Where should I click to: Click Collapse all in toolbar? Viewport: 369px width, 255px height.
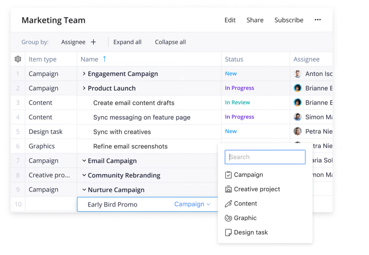click(x=170, y=42)
